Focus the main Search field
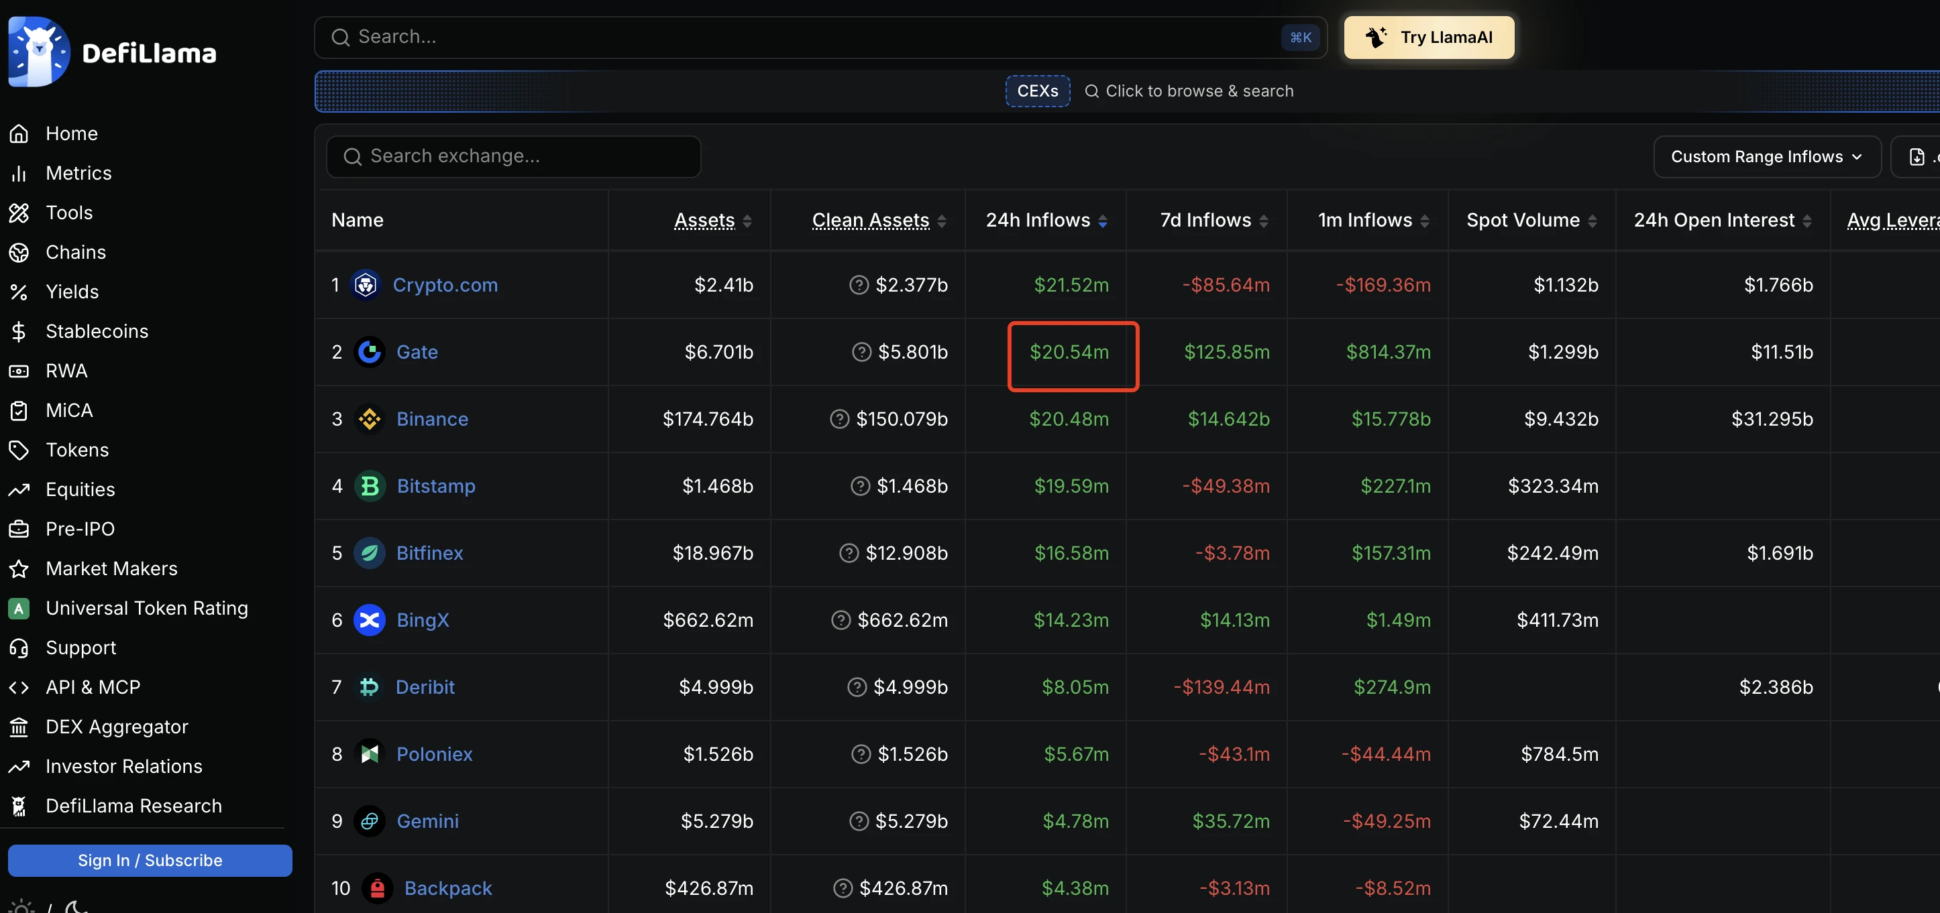This screenshot has width=1940, height=913. pos(820,38)
